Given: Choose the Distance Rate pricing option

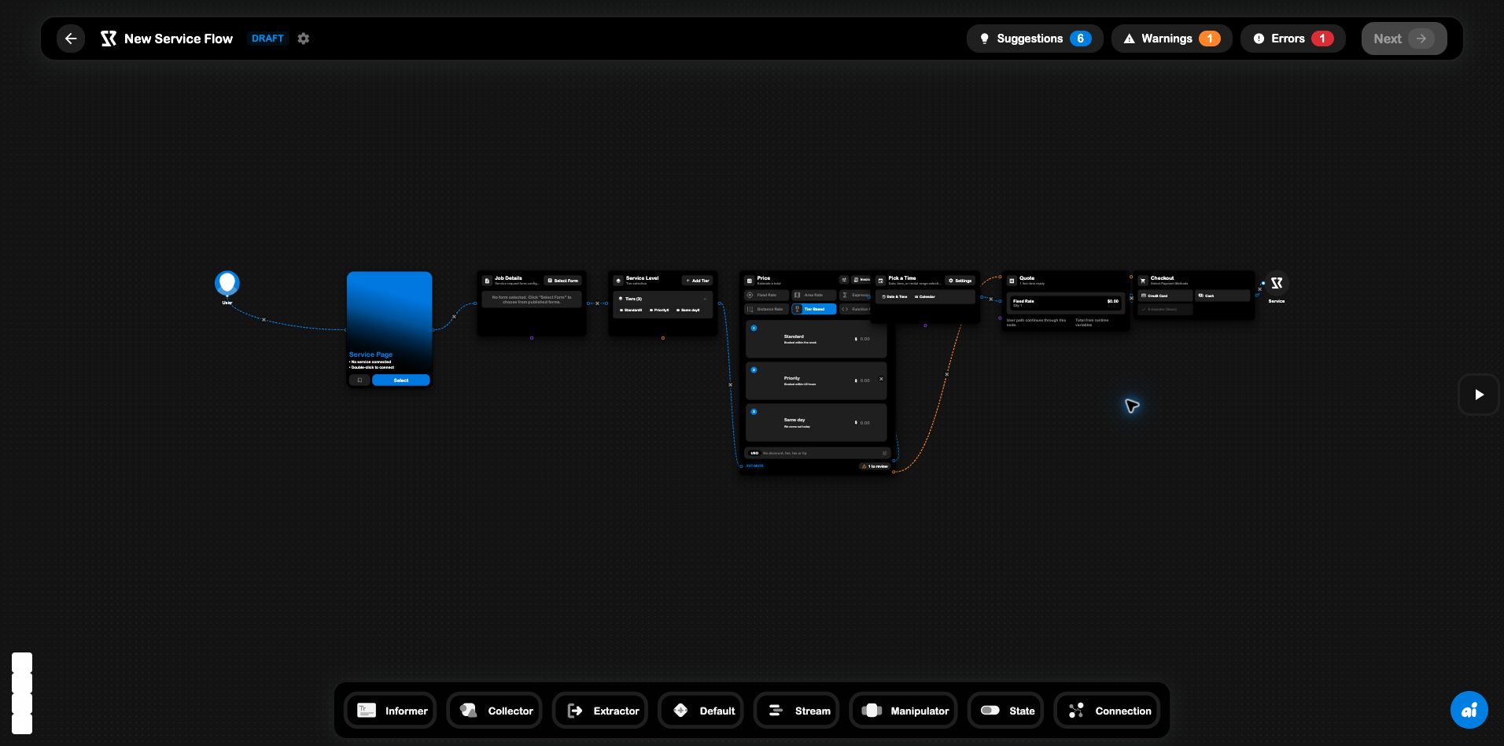Looking at the screenshot, I should point(766,309).
